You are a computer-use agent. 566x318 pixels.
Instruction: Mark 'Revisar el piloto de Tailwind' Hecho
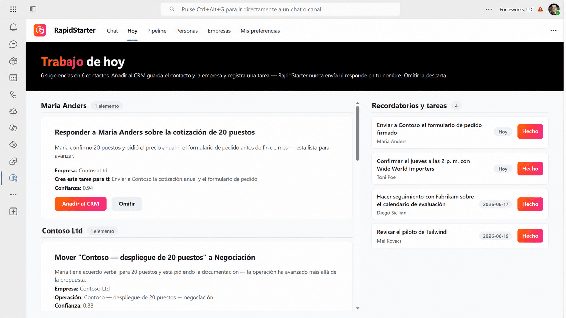pos(530,236)
